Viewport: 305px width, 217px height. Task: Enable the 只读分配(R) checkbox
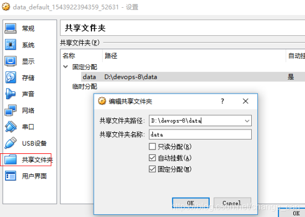coord(152,147)
